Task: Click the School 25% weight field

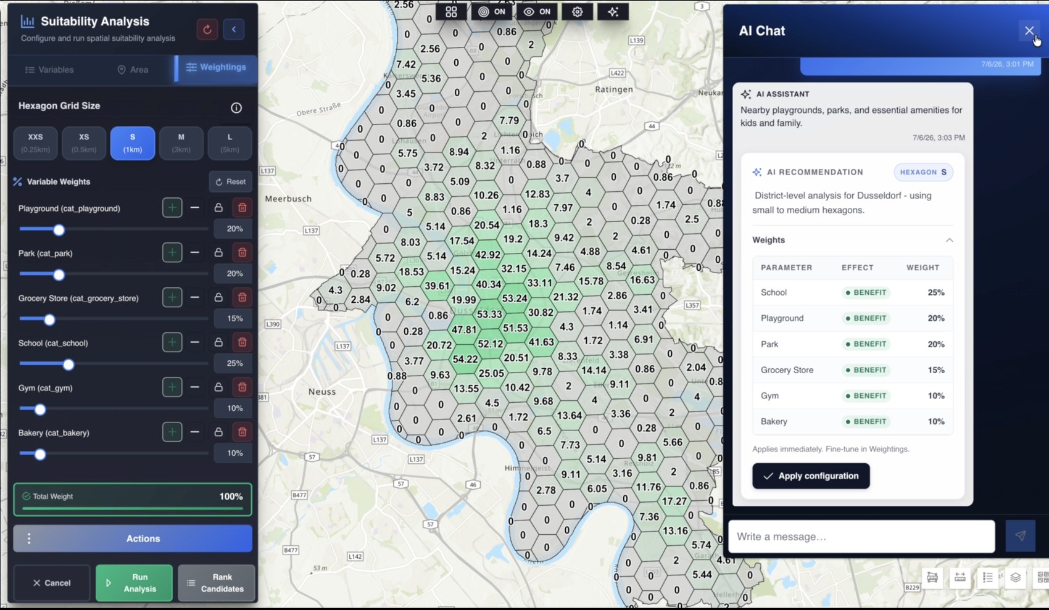Action: coord(233,363)
